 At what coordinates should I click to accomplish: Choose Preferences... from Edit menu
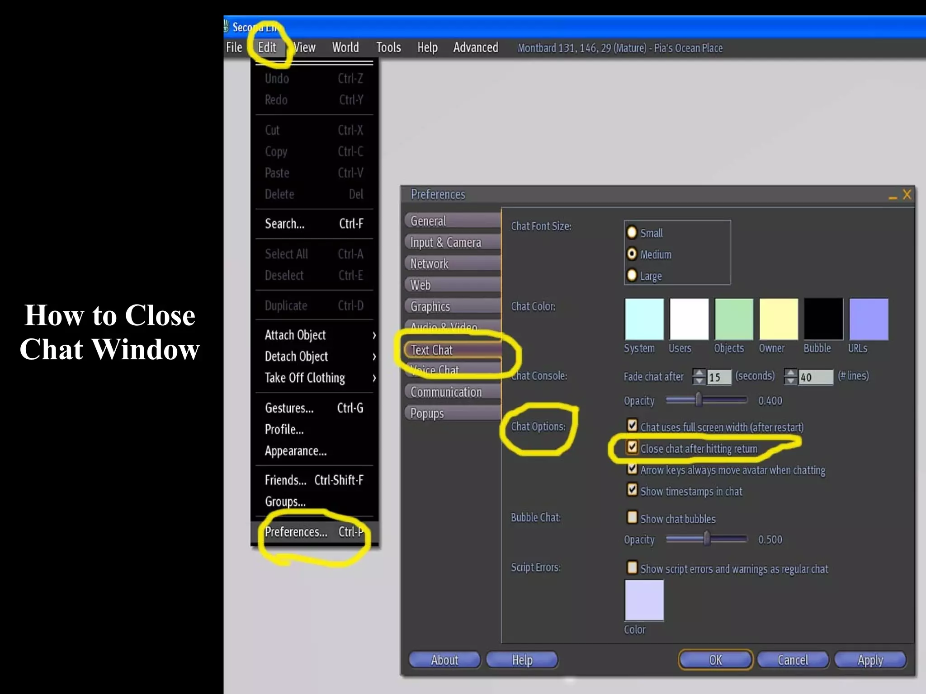coord(314,532)
